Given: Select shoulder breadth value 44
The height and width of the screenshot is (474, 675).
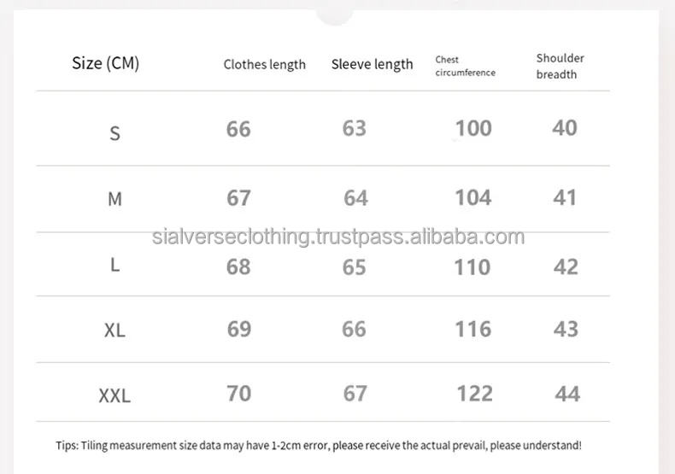Looking at the screenshot, I should 567,393.
